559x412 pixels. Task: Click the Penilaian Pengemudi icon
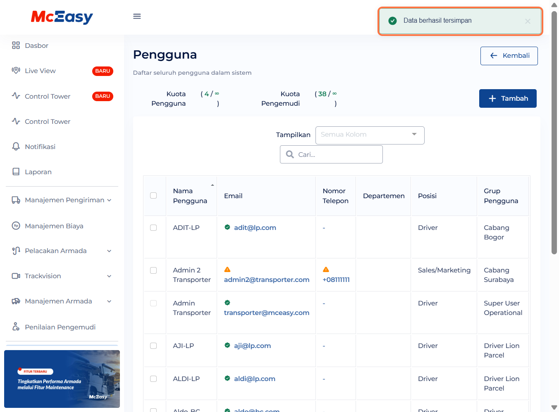coord(16,327)
